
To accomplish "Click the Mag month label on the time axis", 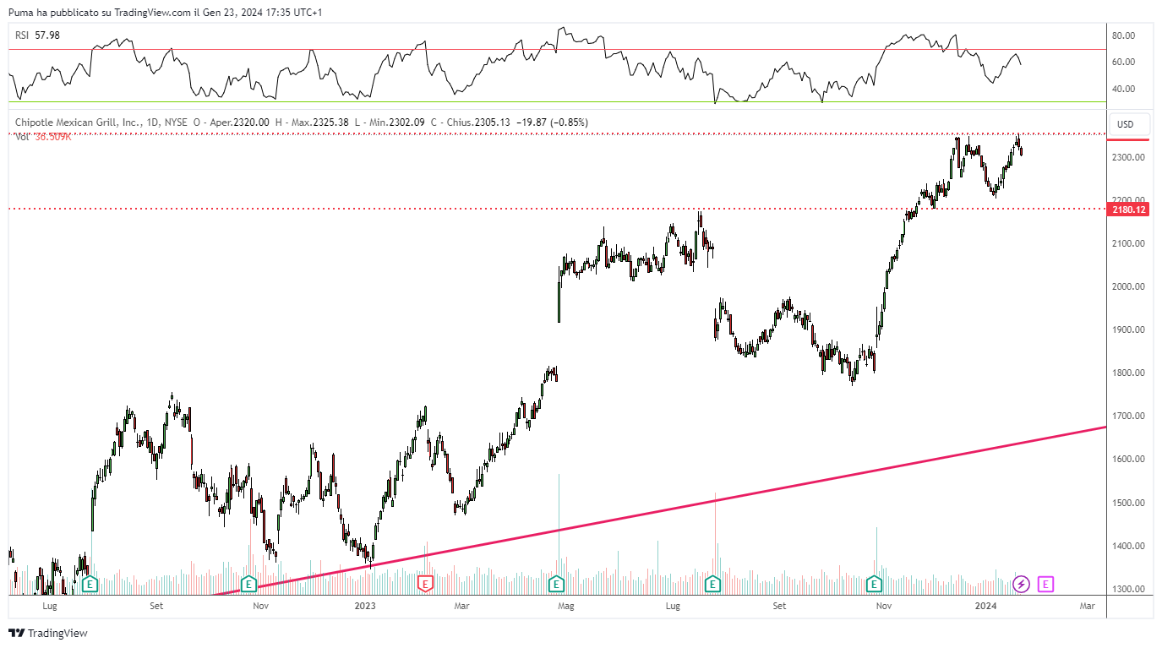I will (x=566, y=606).
